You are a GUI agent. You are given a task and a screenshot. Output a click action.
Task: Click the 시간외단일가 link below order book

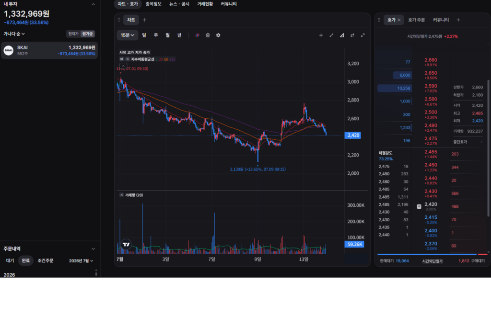(432, 261)
